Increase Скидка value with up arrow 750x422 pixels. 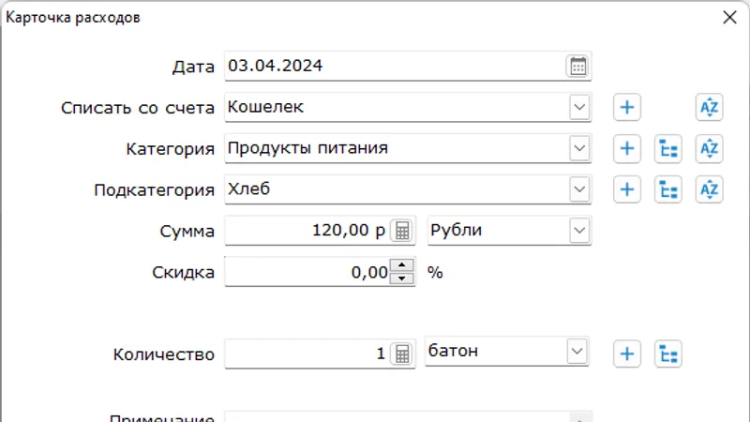[402, 266]
